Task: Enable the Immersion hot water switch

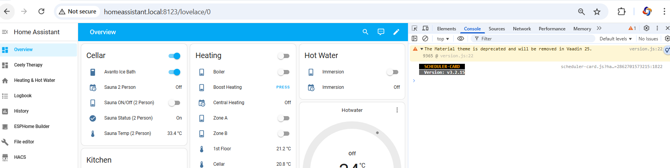Action: 393,72
